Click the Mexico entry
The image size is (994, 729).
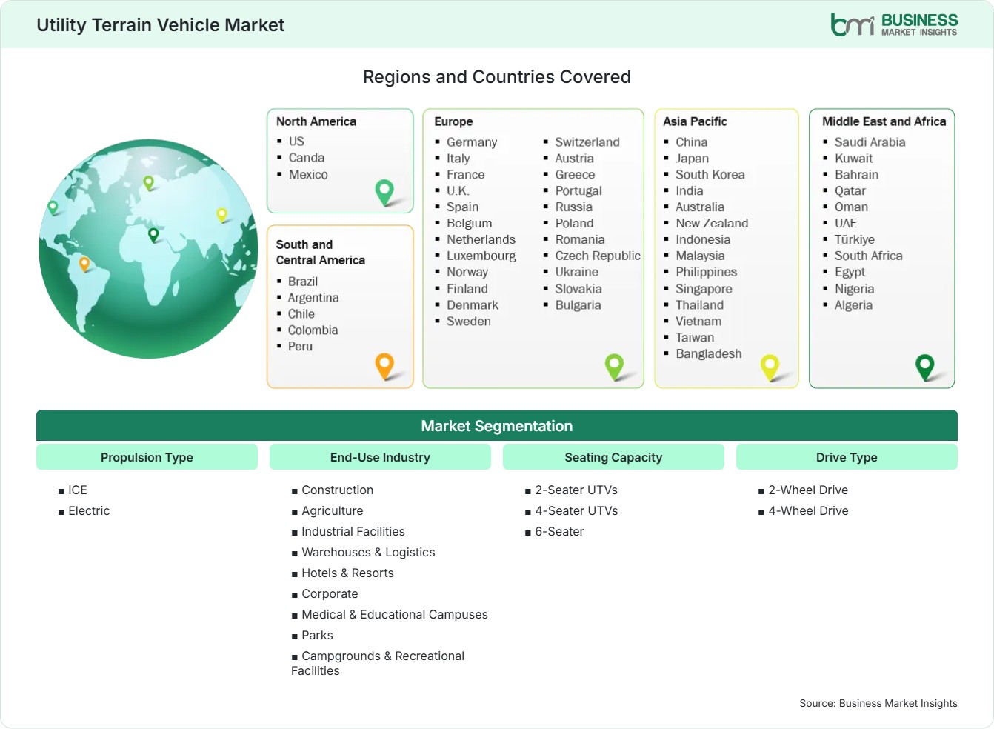(x=308, y=174)
